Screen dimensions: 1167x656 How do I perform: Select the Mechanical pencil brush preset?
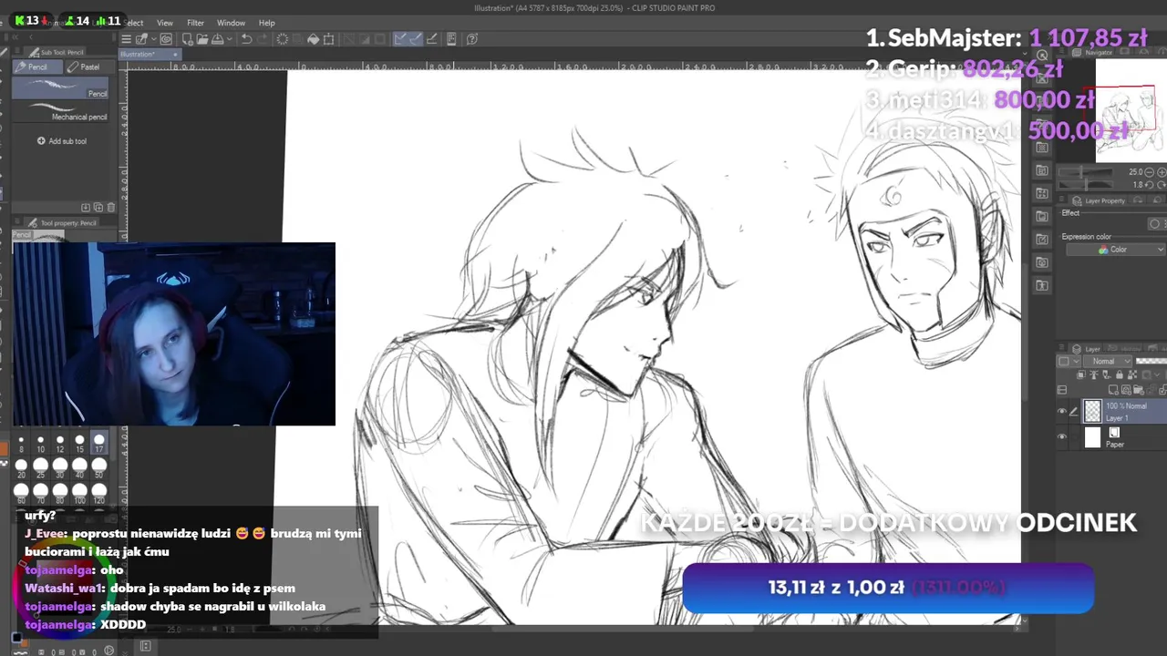coord(61,111)
